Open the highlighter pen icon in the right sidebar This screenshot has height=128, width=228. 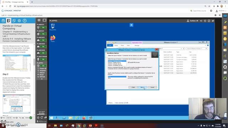point(225,22)
